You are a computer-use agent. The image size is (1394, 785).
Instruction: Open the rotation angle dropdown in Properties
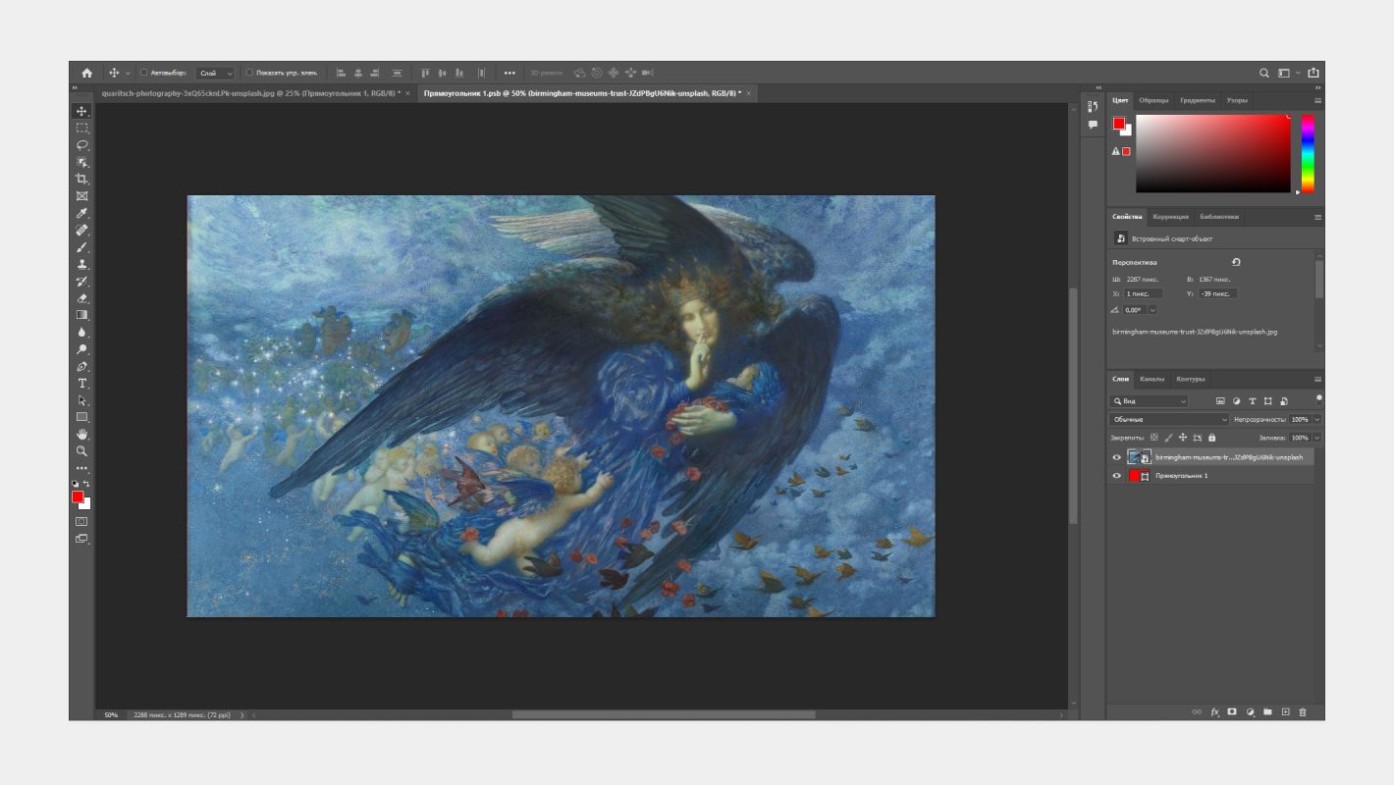point(1152,310)
